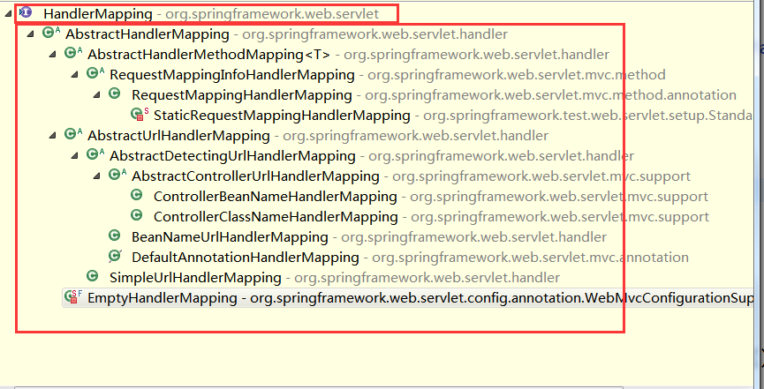Image resolution: width=764 pixels, height=389 pixels.
Task: Click the AbstractDetectingUrlHandlerMapping class icon
Action: point(95,155)
